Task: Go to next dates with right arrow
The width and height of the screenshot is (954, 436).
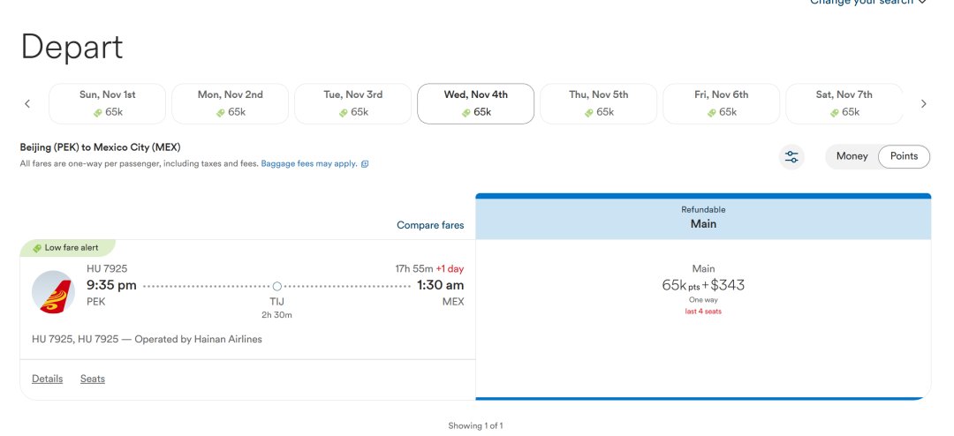Action: pos(924,104)
